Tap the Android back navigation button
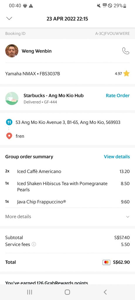The image size is (135, 300). [105, 292]
